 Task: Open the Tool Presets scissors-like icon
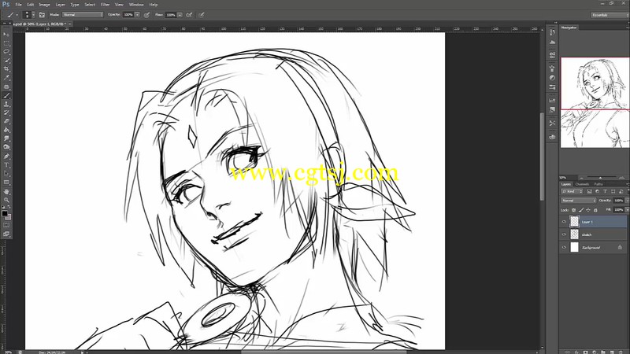552,123
